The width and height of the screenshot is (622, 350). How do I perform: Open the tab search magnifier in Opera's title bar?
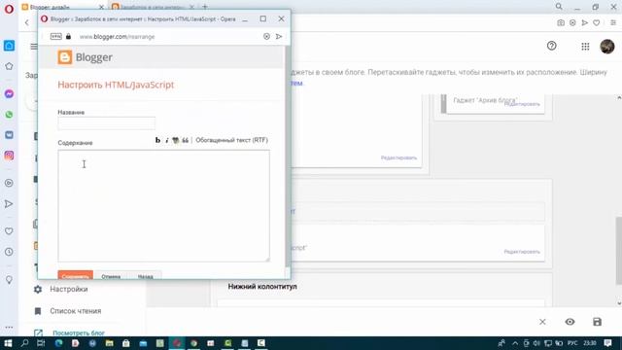(559, 7)
